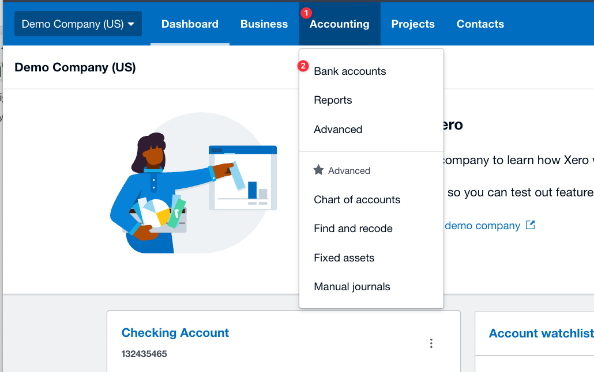
Task: Choose Reports from the open menu
Action: tap(333, 100)
